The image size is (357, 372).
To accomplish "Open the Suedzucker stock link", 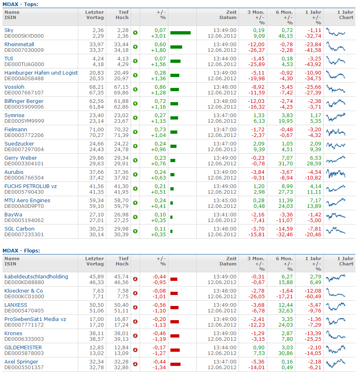I will coord(19,144).
